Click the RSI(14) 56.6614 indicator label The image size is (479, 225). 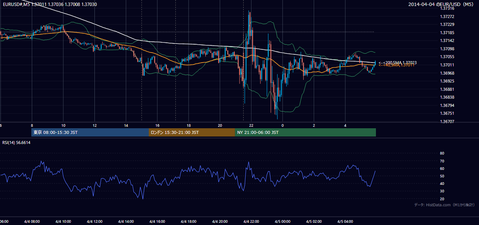[16, 142]
